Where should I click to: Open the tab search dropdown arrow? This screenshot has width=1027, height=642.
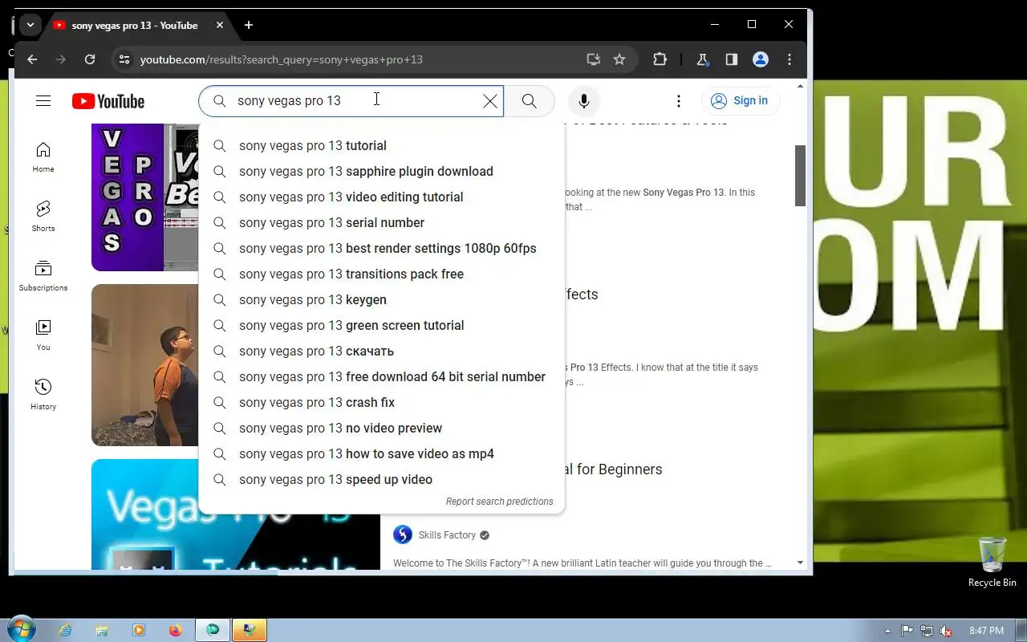[30, 25]
